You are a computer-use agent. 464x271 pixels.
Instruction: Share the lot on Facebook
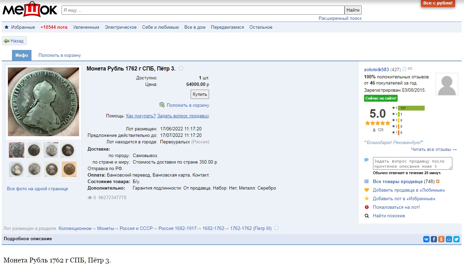click(434, 239)
